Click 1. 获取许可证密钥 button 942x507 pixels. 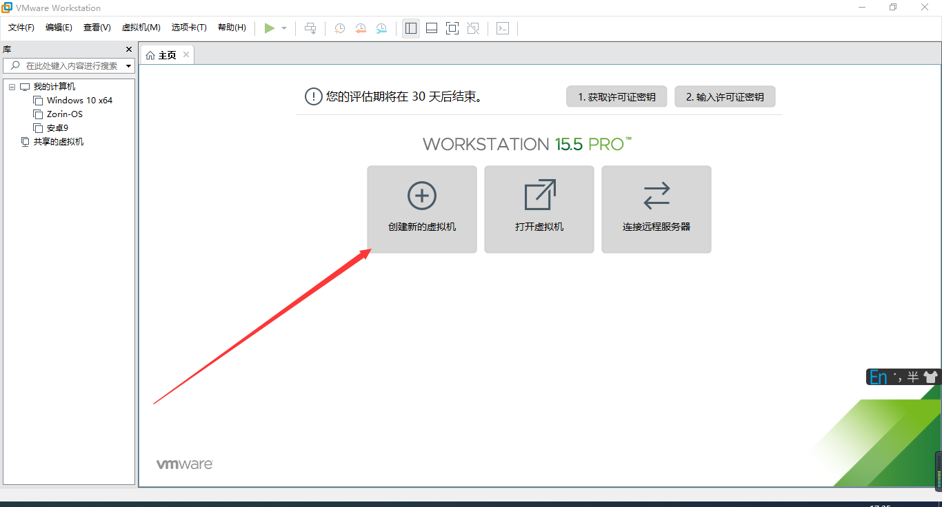(617, 97)
